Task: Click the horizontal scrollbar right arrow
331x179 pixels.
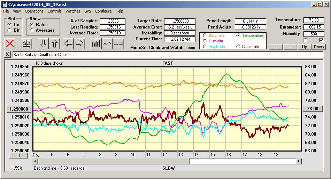Action: pyautogui.click(x=299, y=161)
